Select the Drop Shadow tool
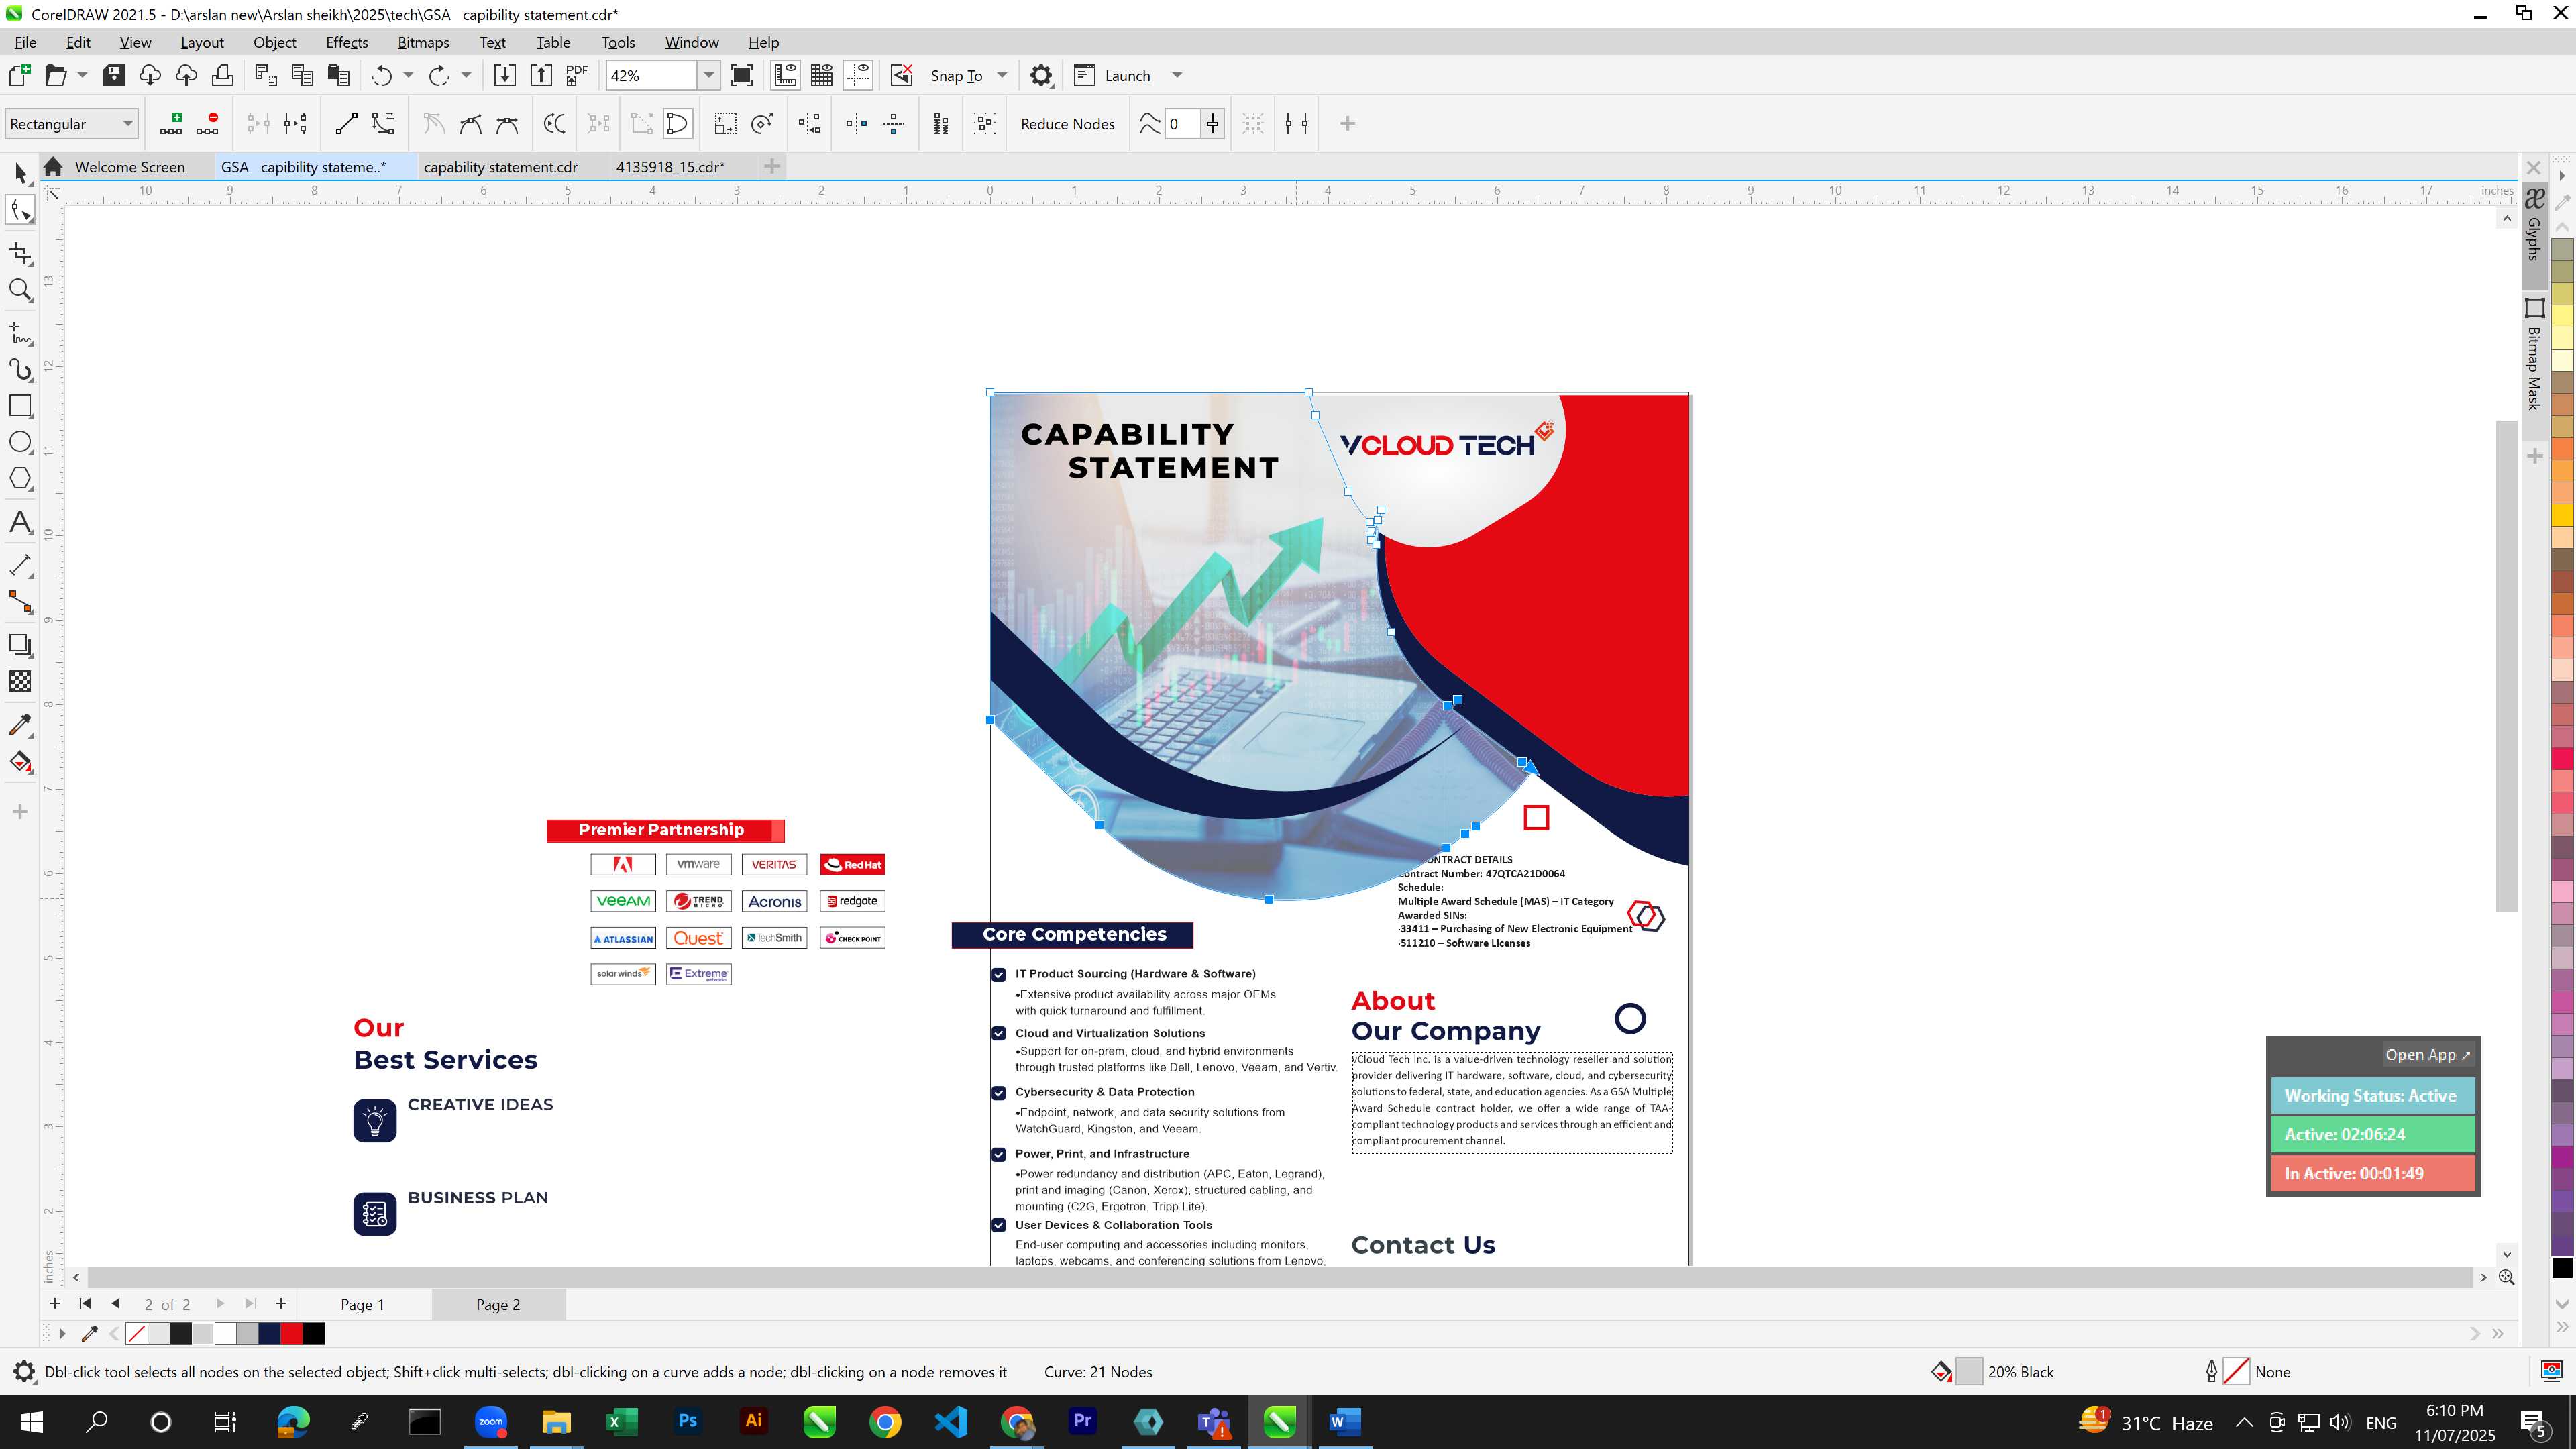Image resolution: width=2576 pixels, height=1449 pixels. coord(20,645)
